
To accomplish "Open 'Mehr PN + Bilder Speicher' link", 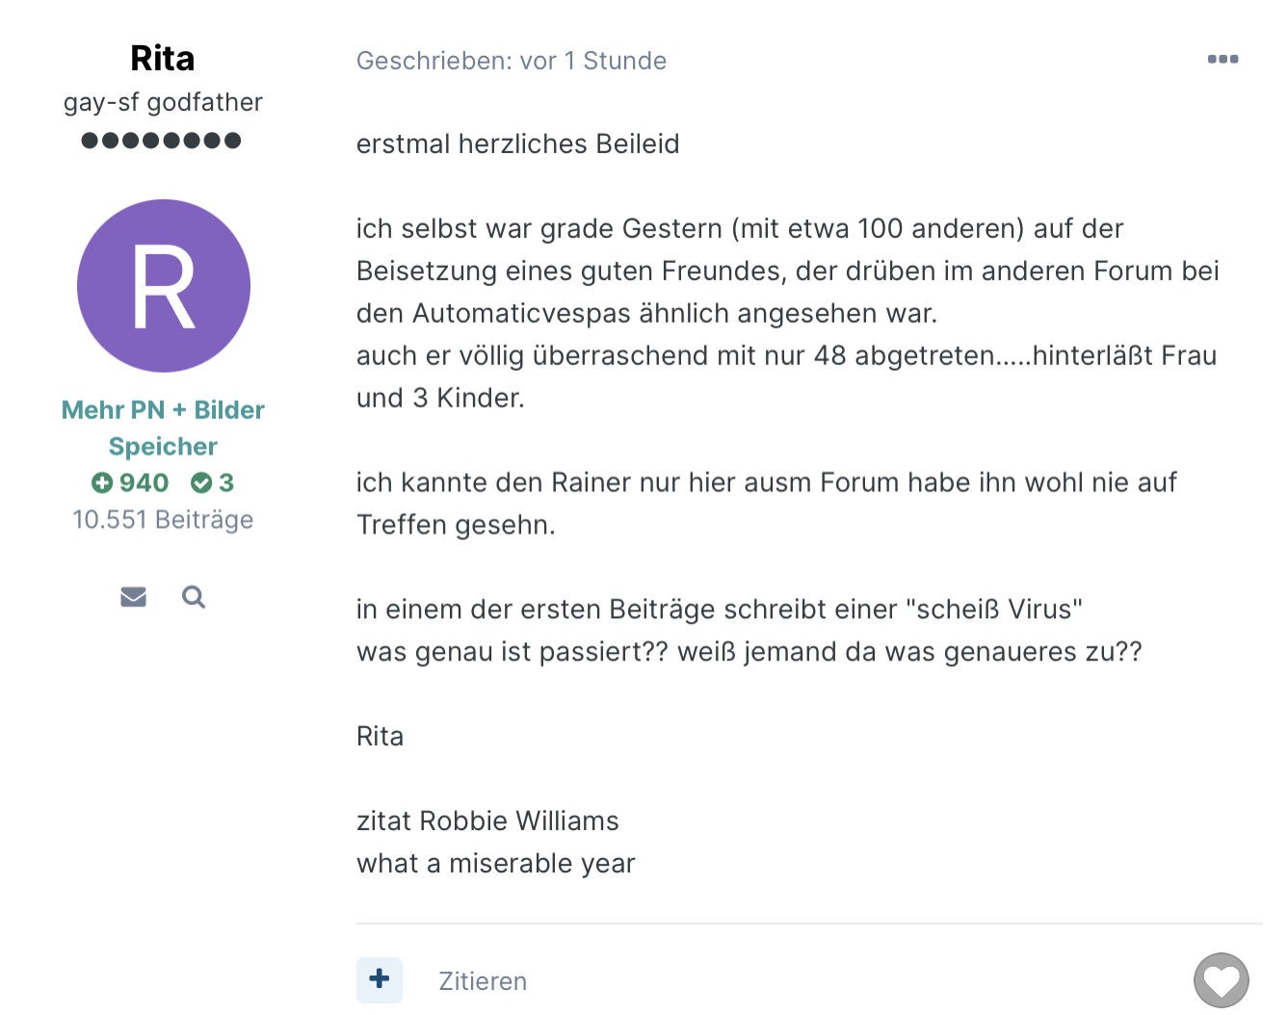I will tap(163, 428).
